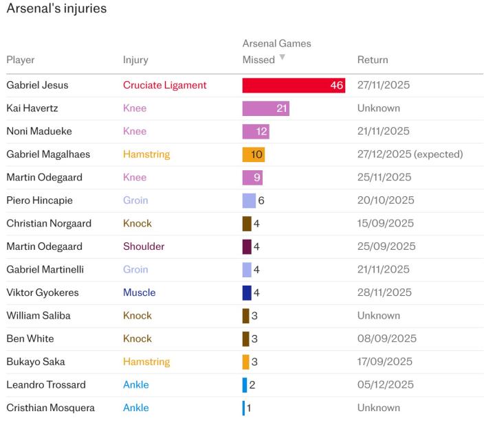Image resolution: width=495 pixels, height=429 pixels.
Task: Click Piero Hincapie's Groin injury label
Action: (x=135, y=200)
